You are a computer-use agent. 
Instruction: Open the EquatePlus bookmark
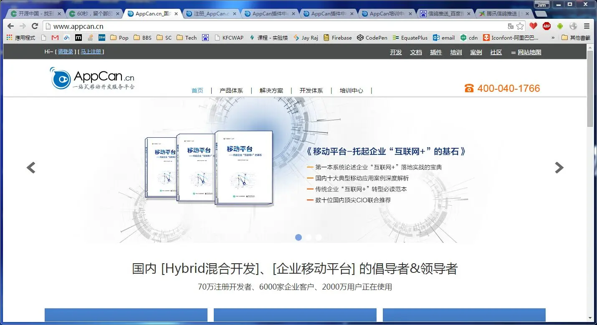[410, 38]
